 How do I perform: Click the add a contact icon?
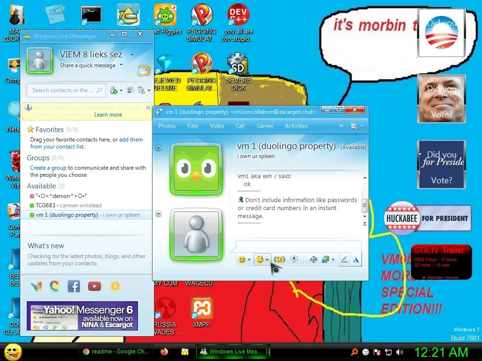(x=114, y=90)
